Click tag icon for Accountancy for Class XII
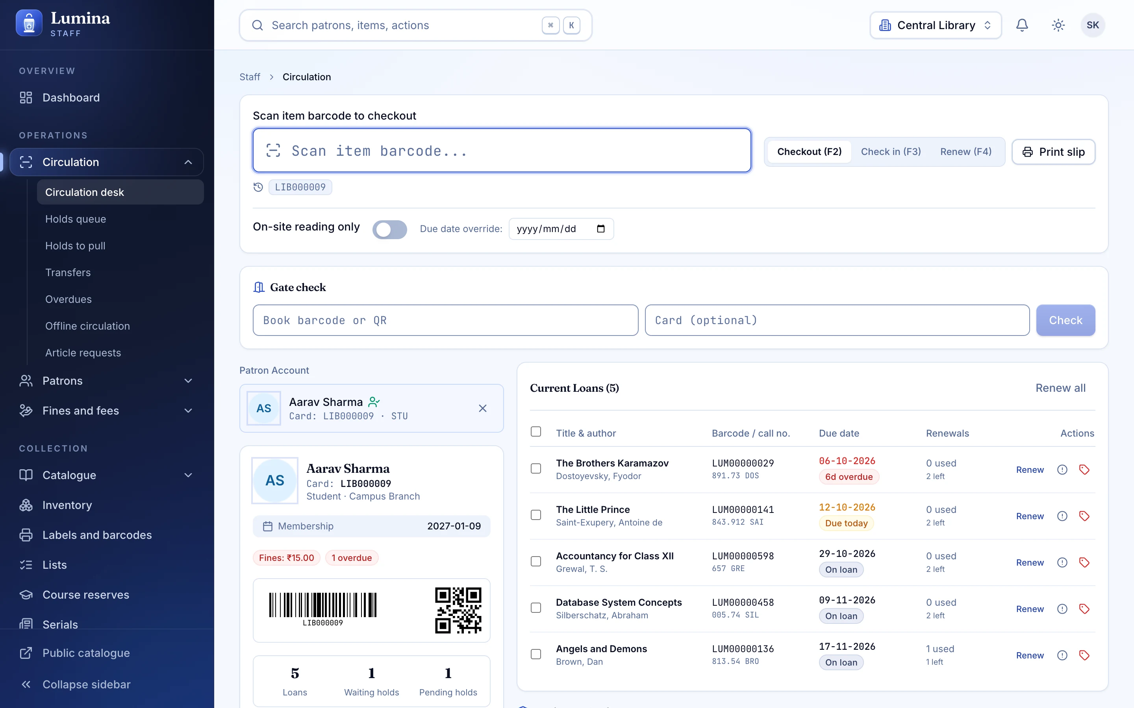The width and height of the screenshot is (1134, 708). pyautogui.click(x=1084, y=562)
